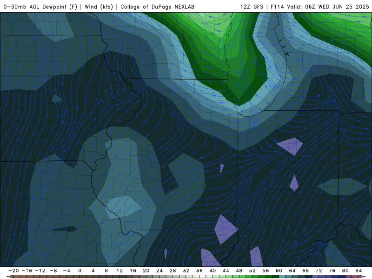Click the '12Z GFS' model run label

(252, 7)
